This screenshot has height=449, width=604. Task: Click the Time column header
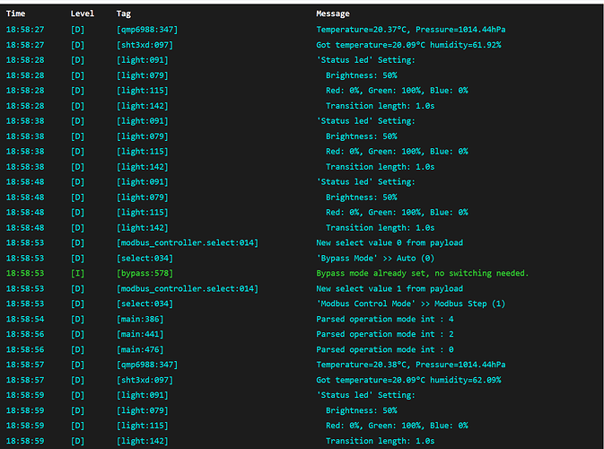[15, 14]
